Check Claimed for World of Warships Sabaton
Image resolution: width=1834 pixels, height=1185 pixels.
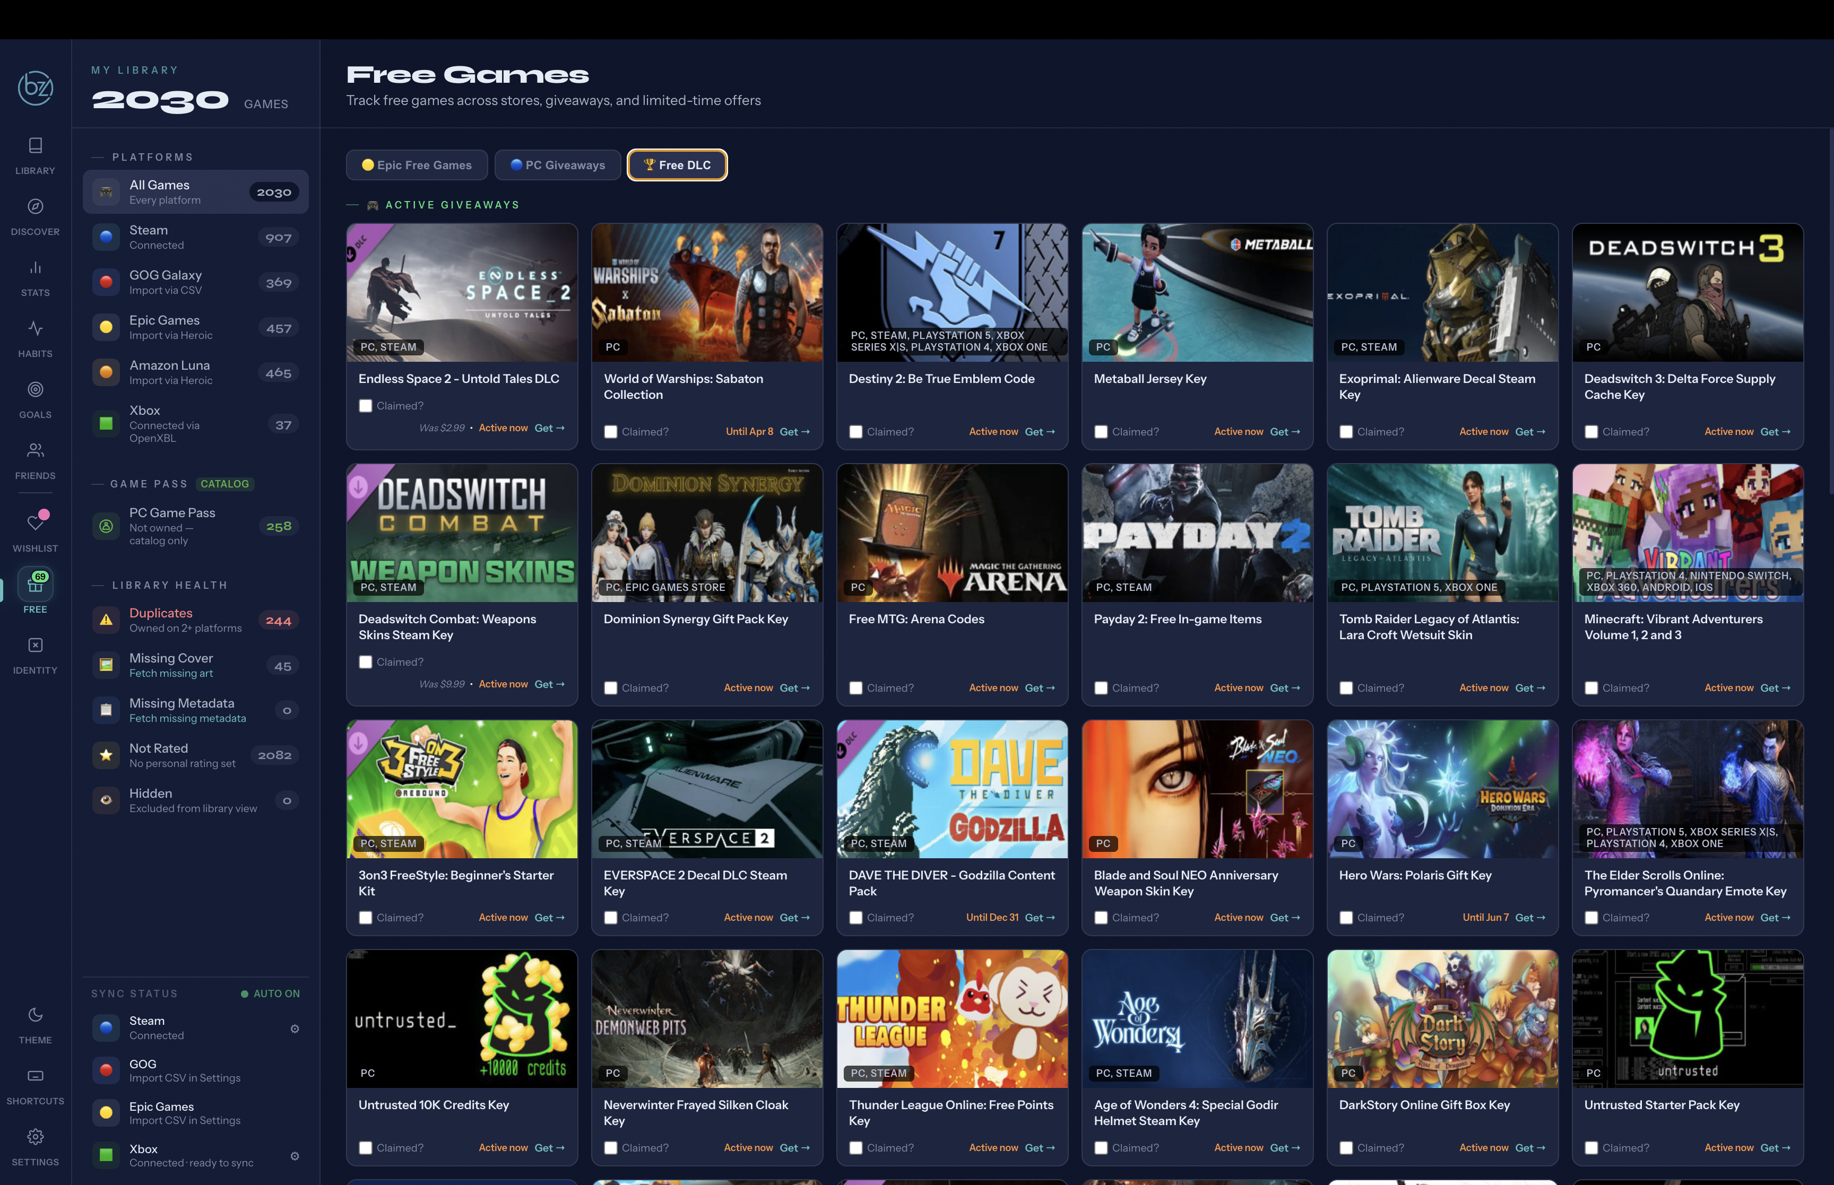(611, 432)
